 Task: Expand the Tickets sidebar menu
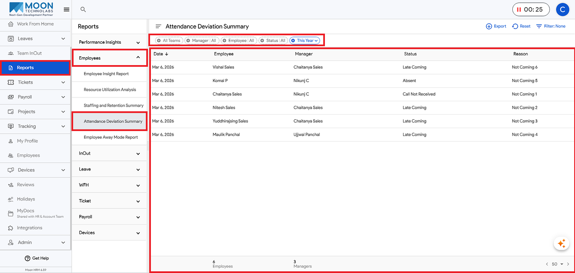pos(35,82)
